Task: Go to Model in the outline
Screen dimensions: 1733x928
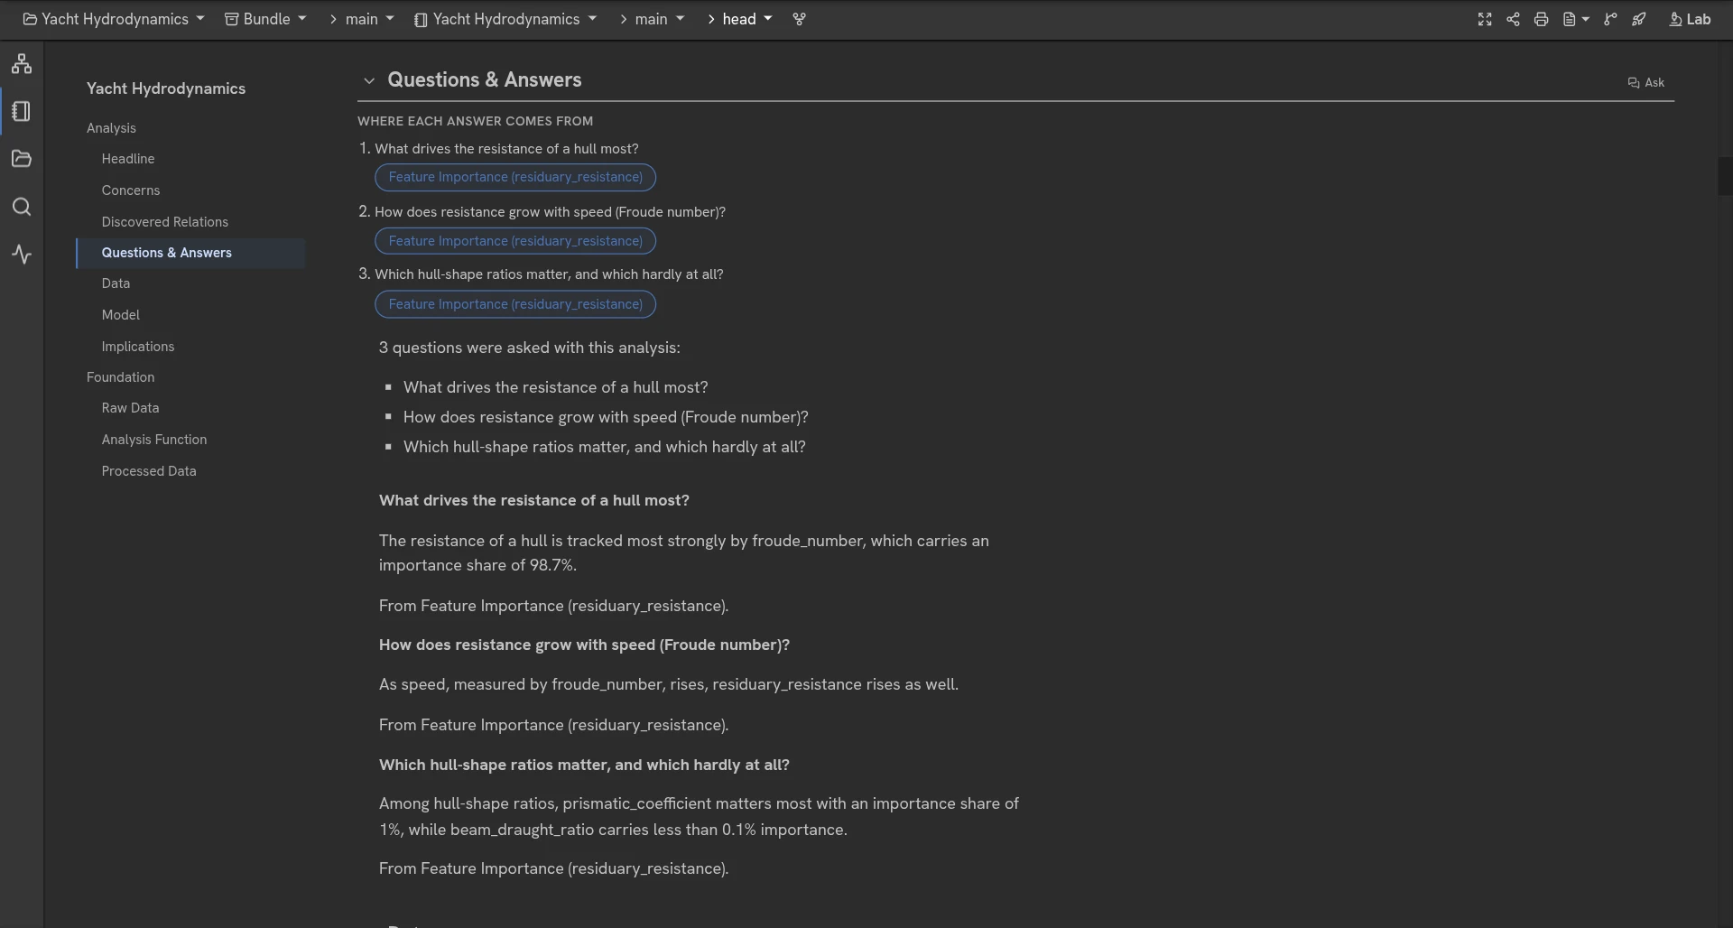Action: (x=121, y=315)
